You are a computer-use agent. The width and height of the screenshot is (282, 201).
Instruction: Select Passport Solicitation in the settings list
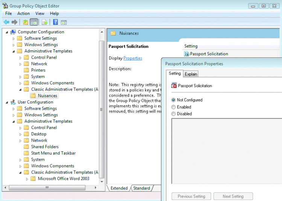pos(209,54)
